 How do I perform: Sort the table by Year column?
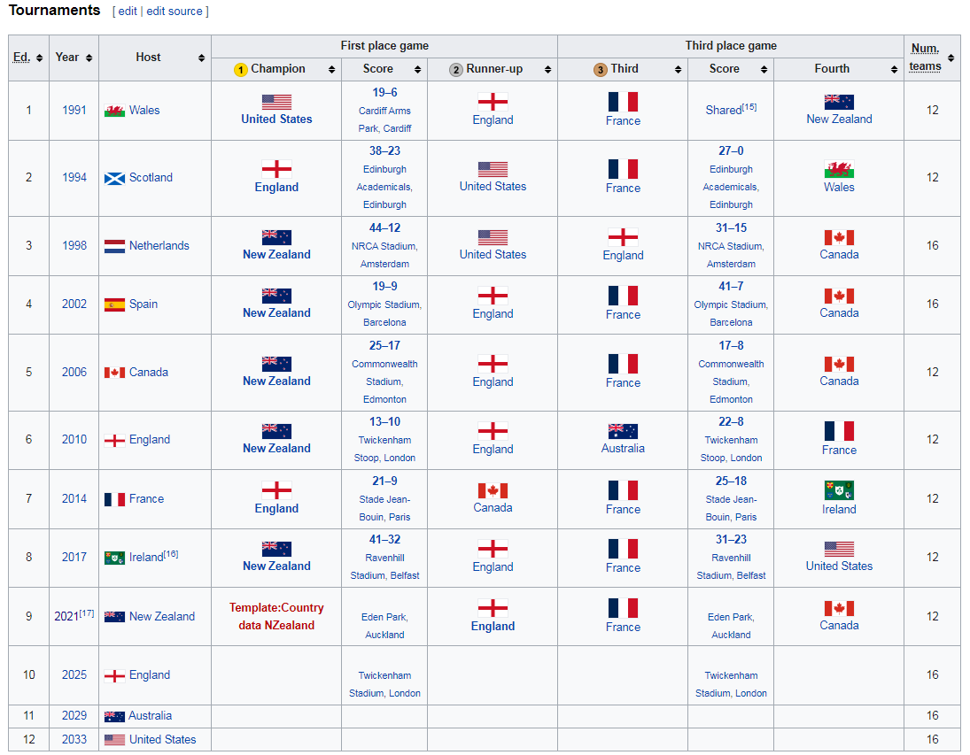click(x=89, y=58)
